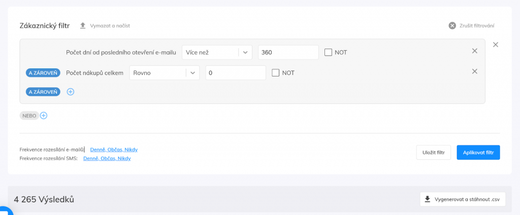Image resolution: width=520 pixels, height=215 pixels.
Task: Toggle NOT checkbox for email opening condition
Action: coord(329,52)
